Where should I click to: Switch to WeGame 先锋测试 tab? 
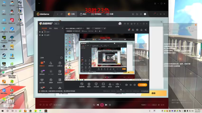click(x=96, y=14)
